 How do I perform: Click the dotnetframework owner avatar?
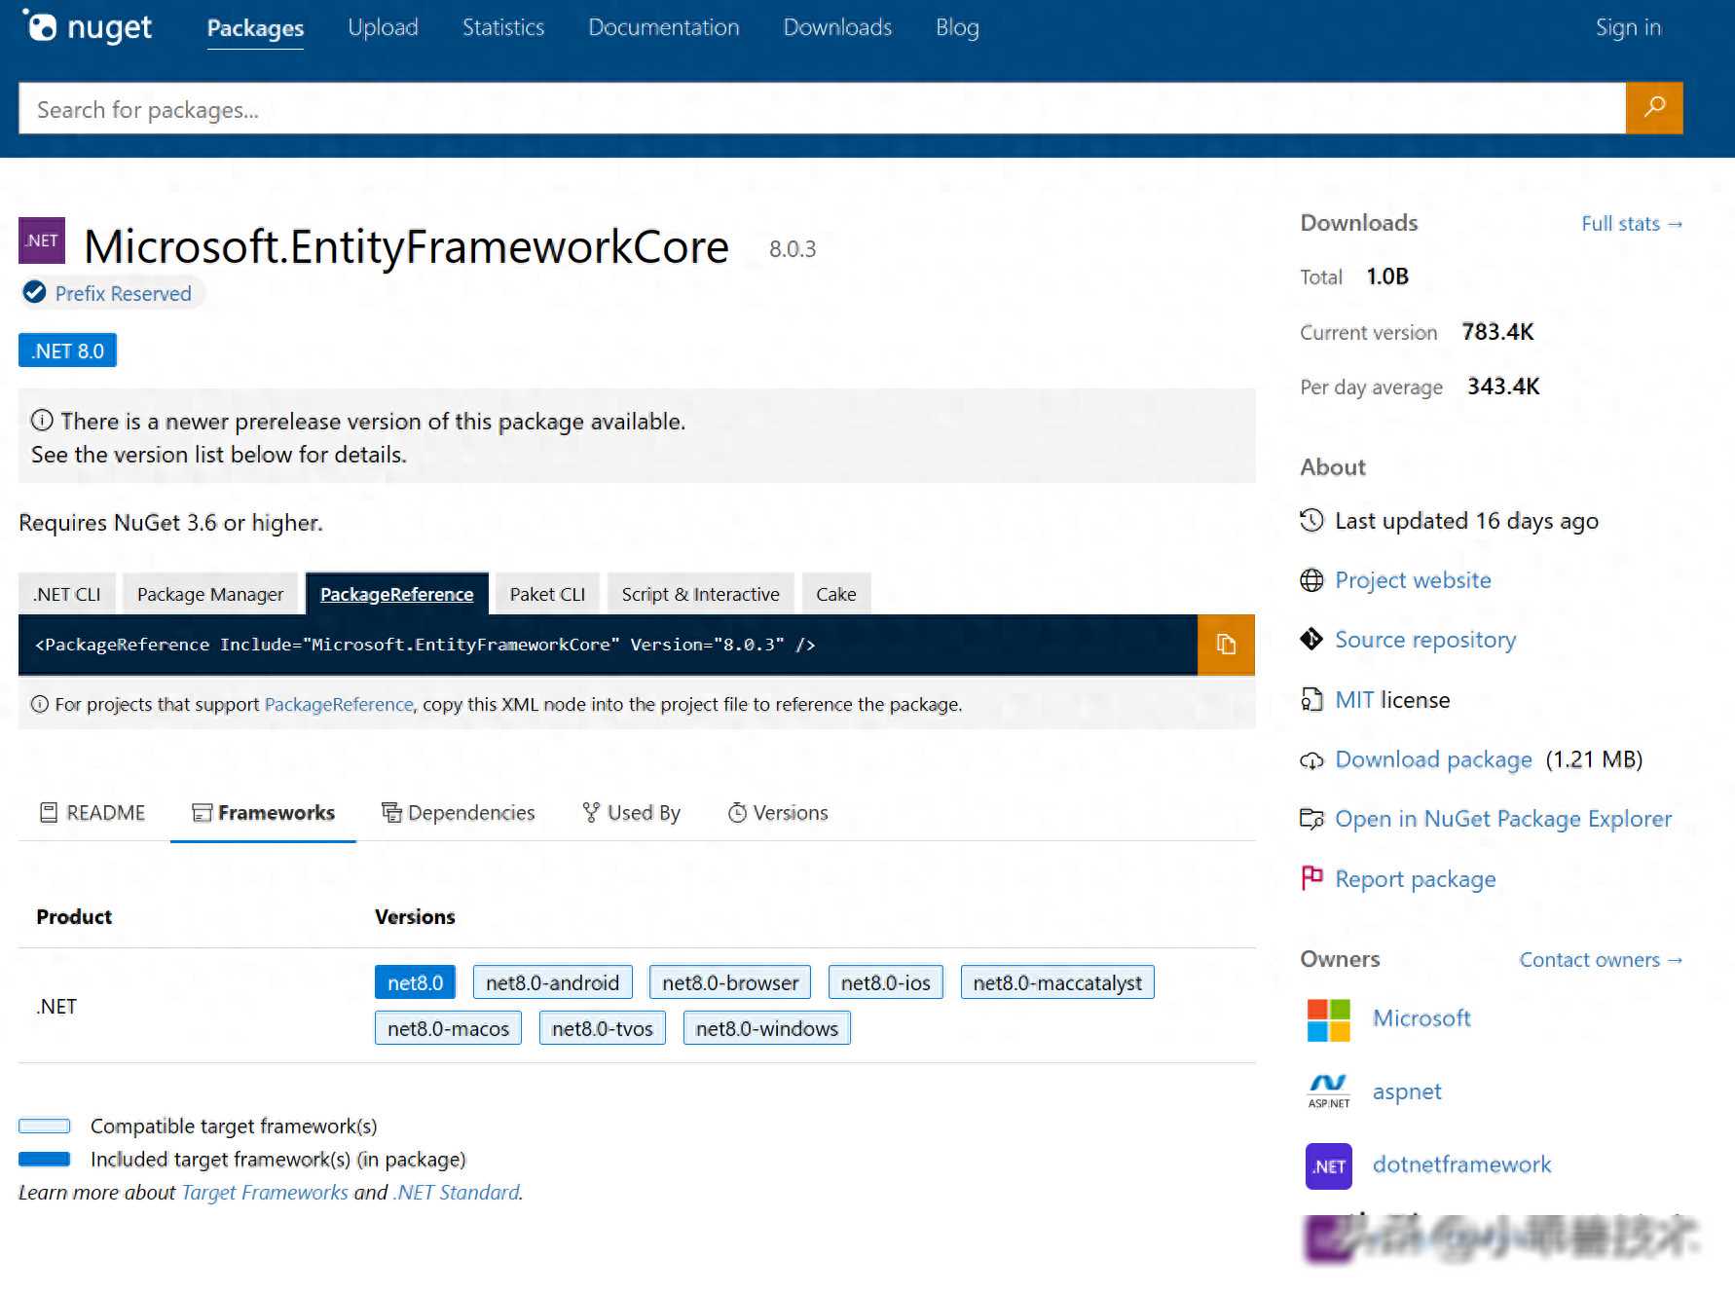click(x=1329, y=1165)
